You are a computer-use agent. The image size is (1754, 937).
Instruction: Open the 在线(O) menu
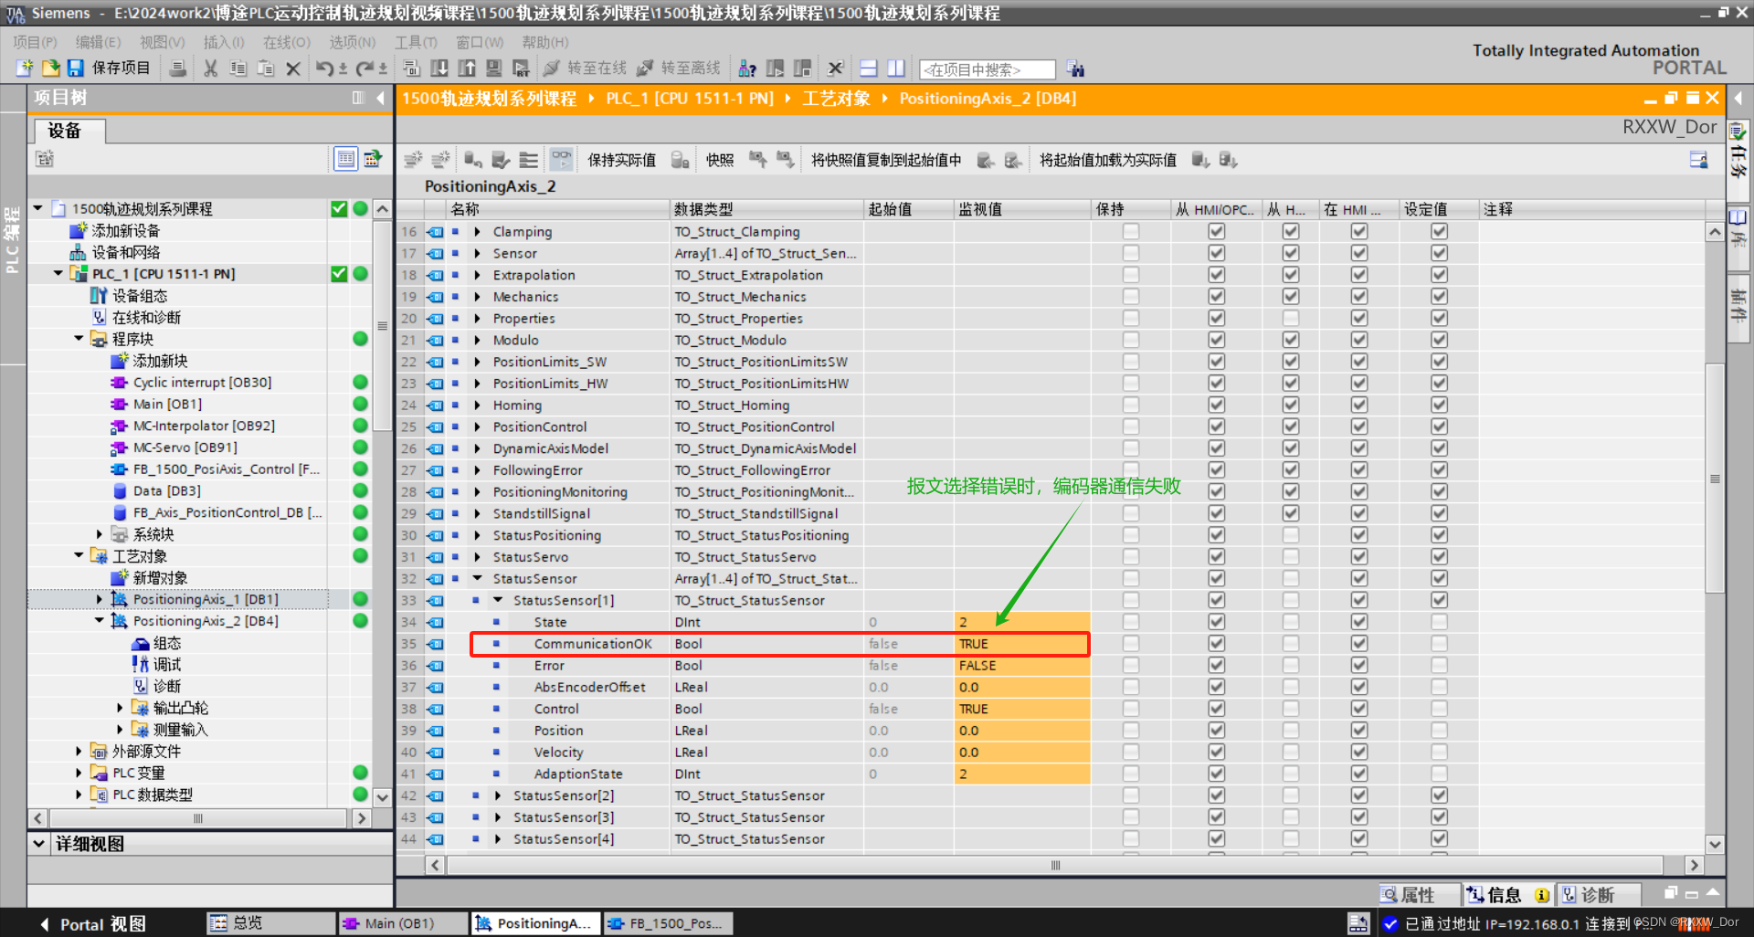pyautogui.click(x=287, y=42)
